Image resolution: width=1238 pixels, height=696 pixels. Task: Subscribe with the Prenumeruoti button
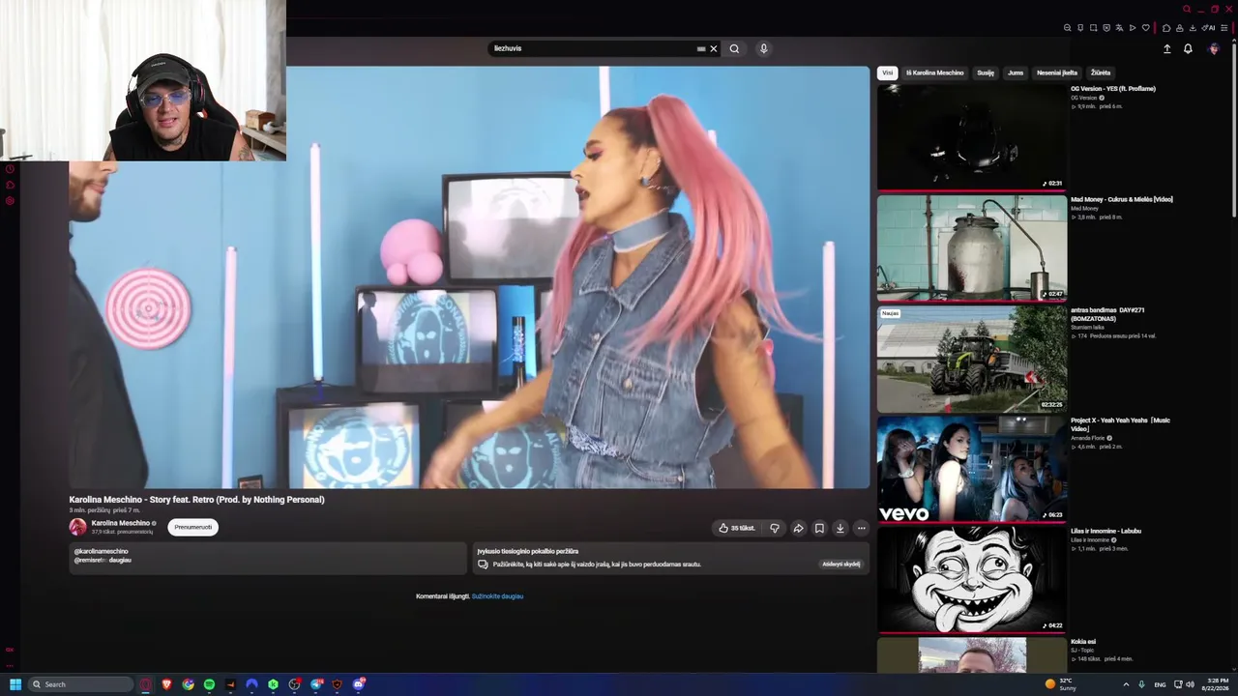pyautogui.click(x=192, y=527)
